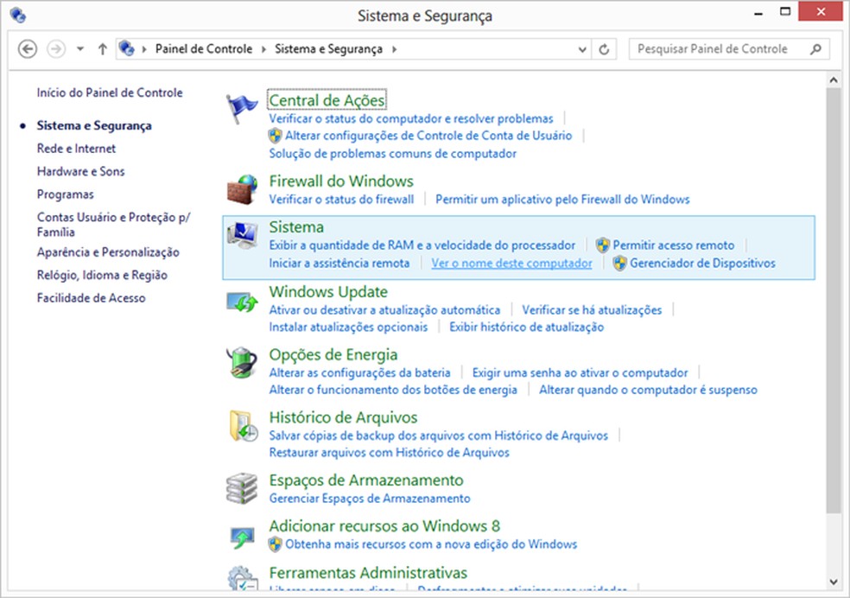850x598 pixels.
Task: Click the Forward arrow navigation button
Action: (56, 48)
